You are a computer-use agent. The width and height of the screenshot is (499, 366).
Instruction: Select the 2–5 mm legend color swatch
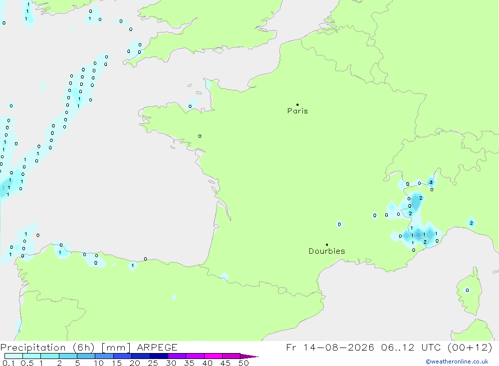[x=68, y=356]
